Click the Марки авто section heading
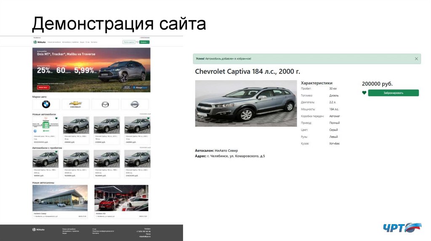 click(x=39, y=97)
